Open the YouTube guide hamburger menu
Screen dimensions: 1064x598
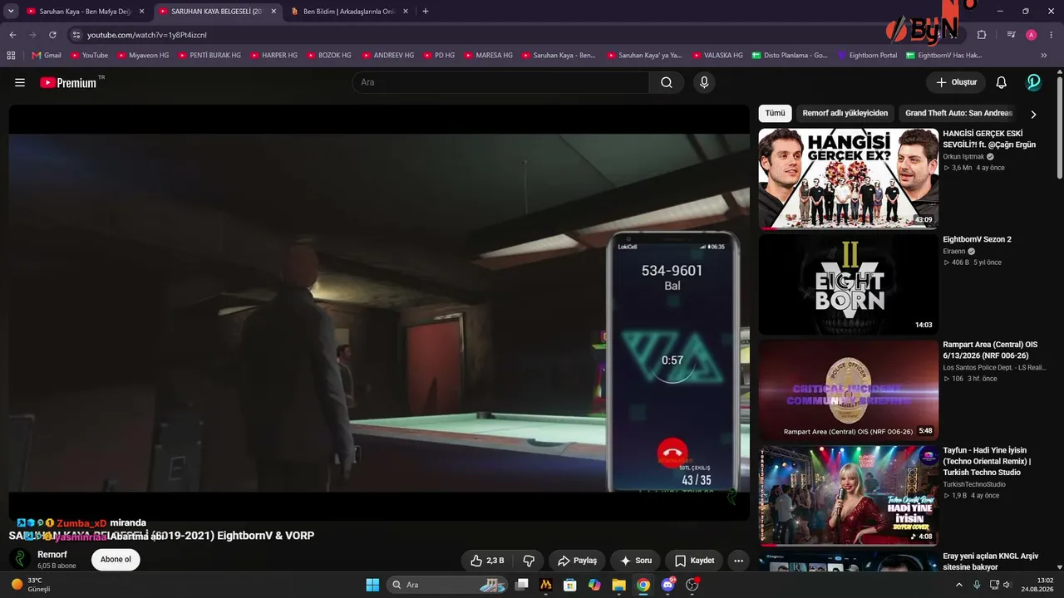(x=20, y=82)
